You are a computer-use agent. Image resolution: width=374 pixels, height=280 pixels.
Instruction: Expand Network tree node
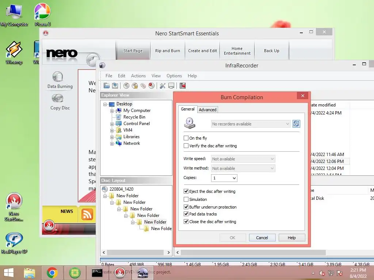(112, 144)
